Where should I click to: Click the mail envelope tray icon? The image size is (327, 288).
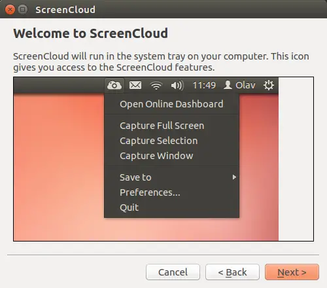(135, 85)
